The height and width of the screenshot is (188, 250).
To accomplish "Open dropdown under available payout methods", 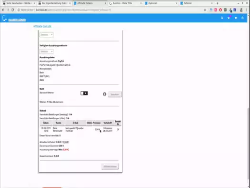I will pyautogui.click(x=46, y=52).
